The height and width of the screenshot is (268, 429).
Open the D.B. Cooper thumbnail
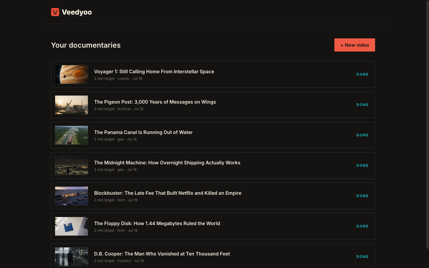71,257
